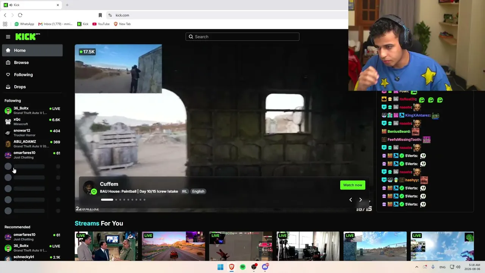Open 3li_Boltx under Recommended
The height and width of the screenshot is (273, 485).
pos(32,248)
